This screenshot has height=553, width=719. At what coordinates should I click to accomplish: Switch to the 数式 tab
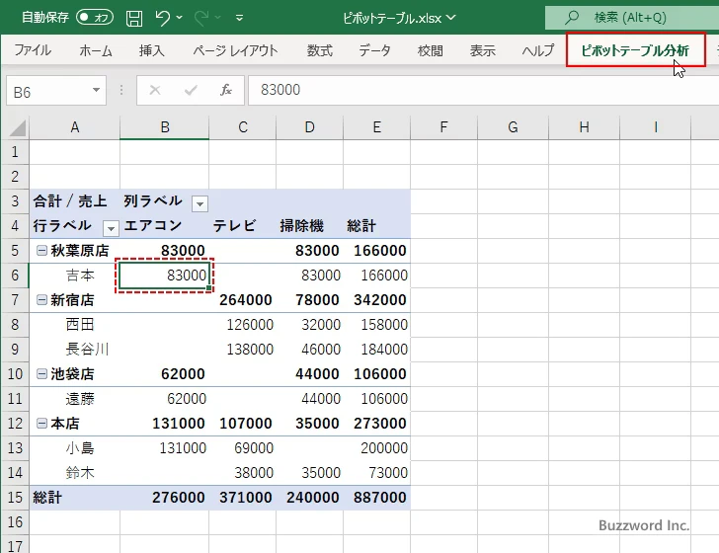tap(320, 50)
